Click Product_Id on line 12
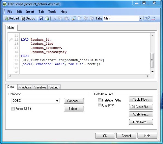 [x=40, y=40]
